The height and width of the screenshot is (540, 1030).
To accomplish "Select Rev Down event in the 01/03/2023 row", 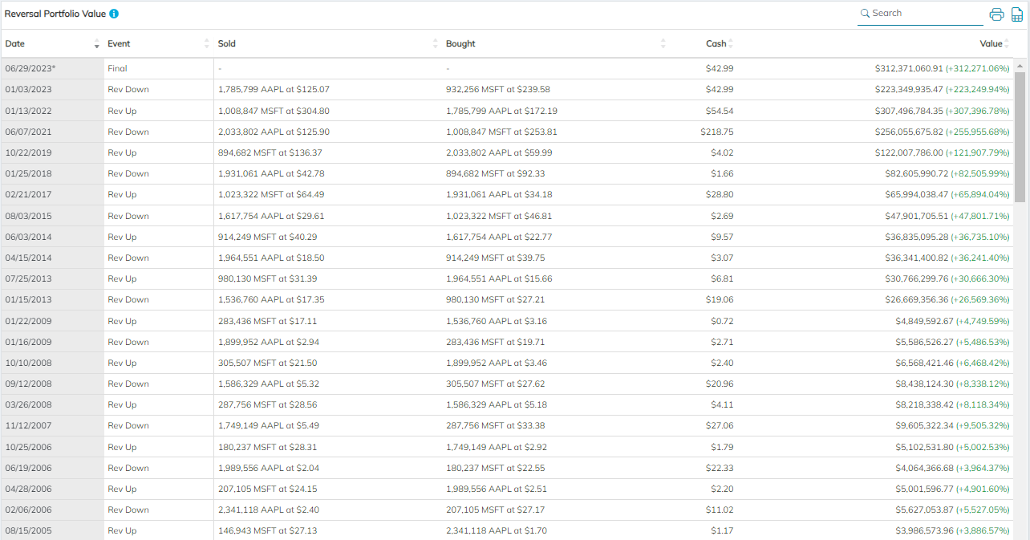I will tap(128, 90).
